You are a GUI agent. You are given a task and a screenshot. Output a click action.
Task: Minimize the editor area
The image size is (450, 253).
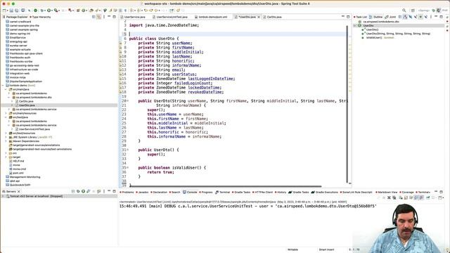tap(343, 17)
